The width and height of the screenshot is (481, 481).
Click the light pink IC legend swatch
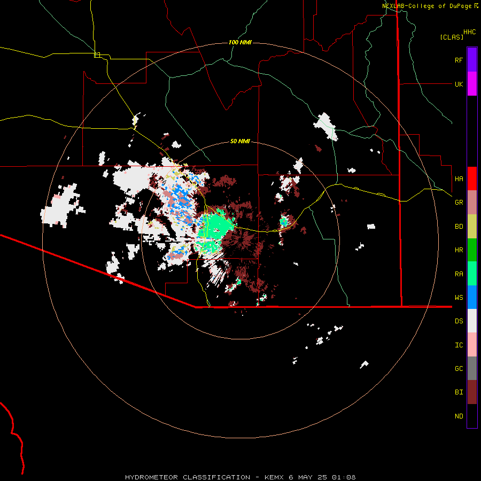click(472, 345)
